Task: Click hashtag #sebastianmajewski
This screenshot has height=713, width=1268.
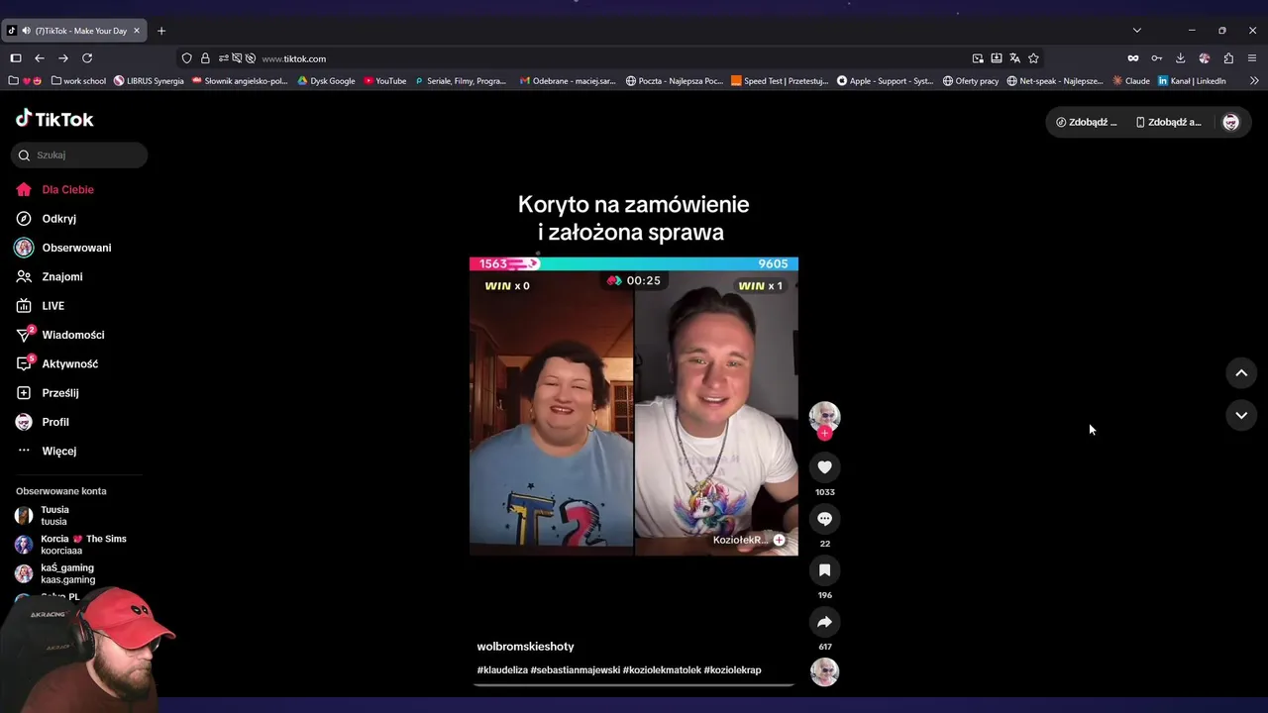Action: 575,670
